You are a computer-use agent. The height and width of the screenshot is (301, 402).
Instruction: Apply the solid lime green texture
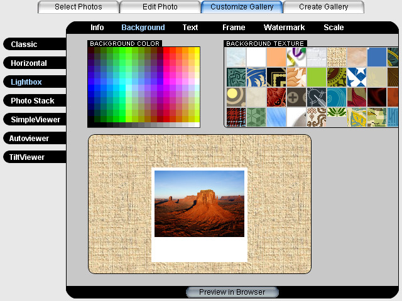(317, 77)
